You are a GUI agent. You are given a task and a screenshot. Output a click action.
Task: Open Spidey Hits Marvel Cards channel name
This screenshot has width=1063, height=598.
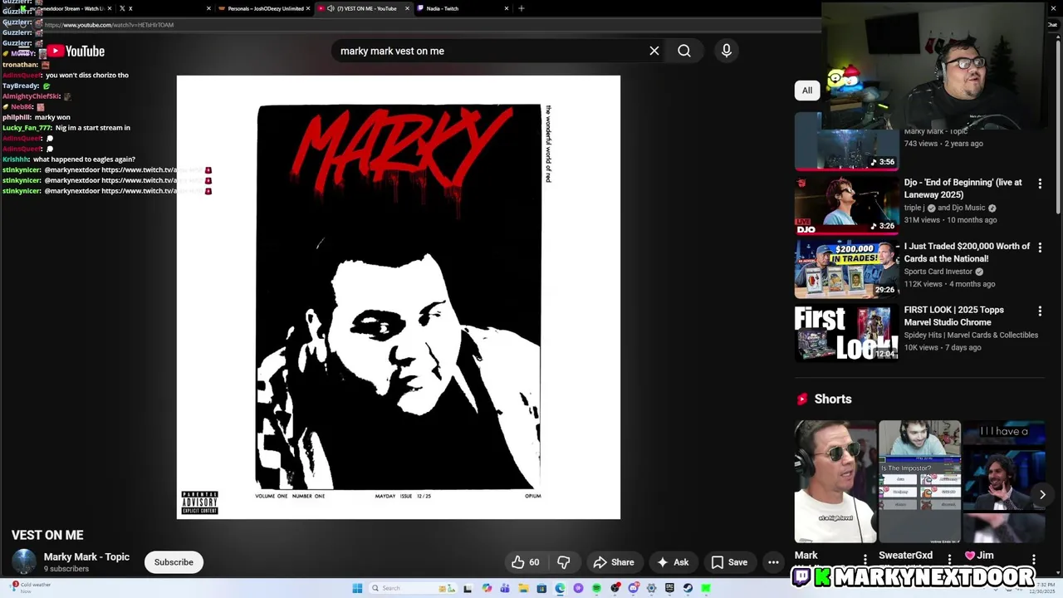tap(971, 336)
